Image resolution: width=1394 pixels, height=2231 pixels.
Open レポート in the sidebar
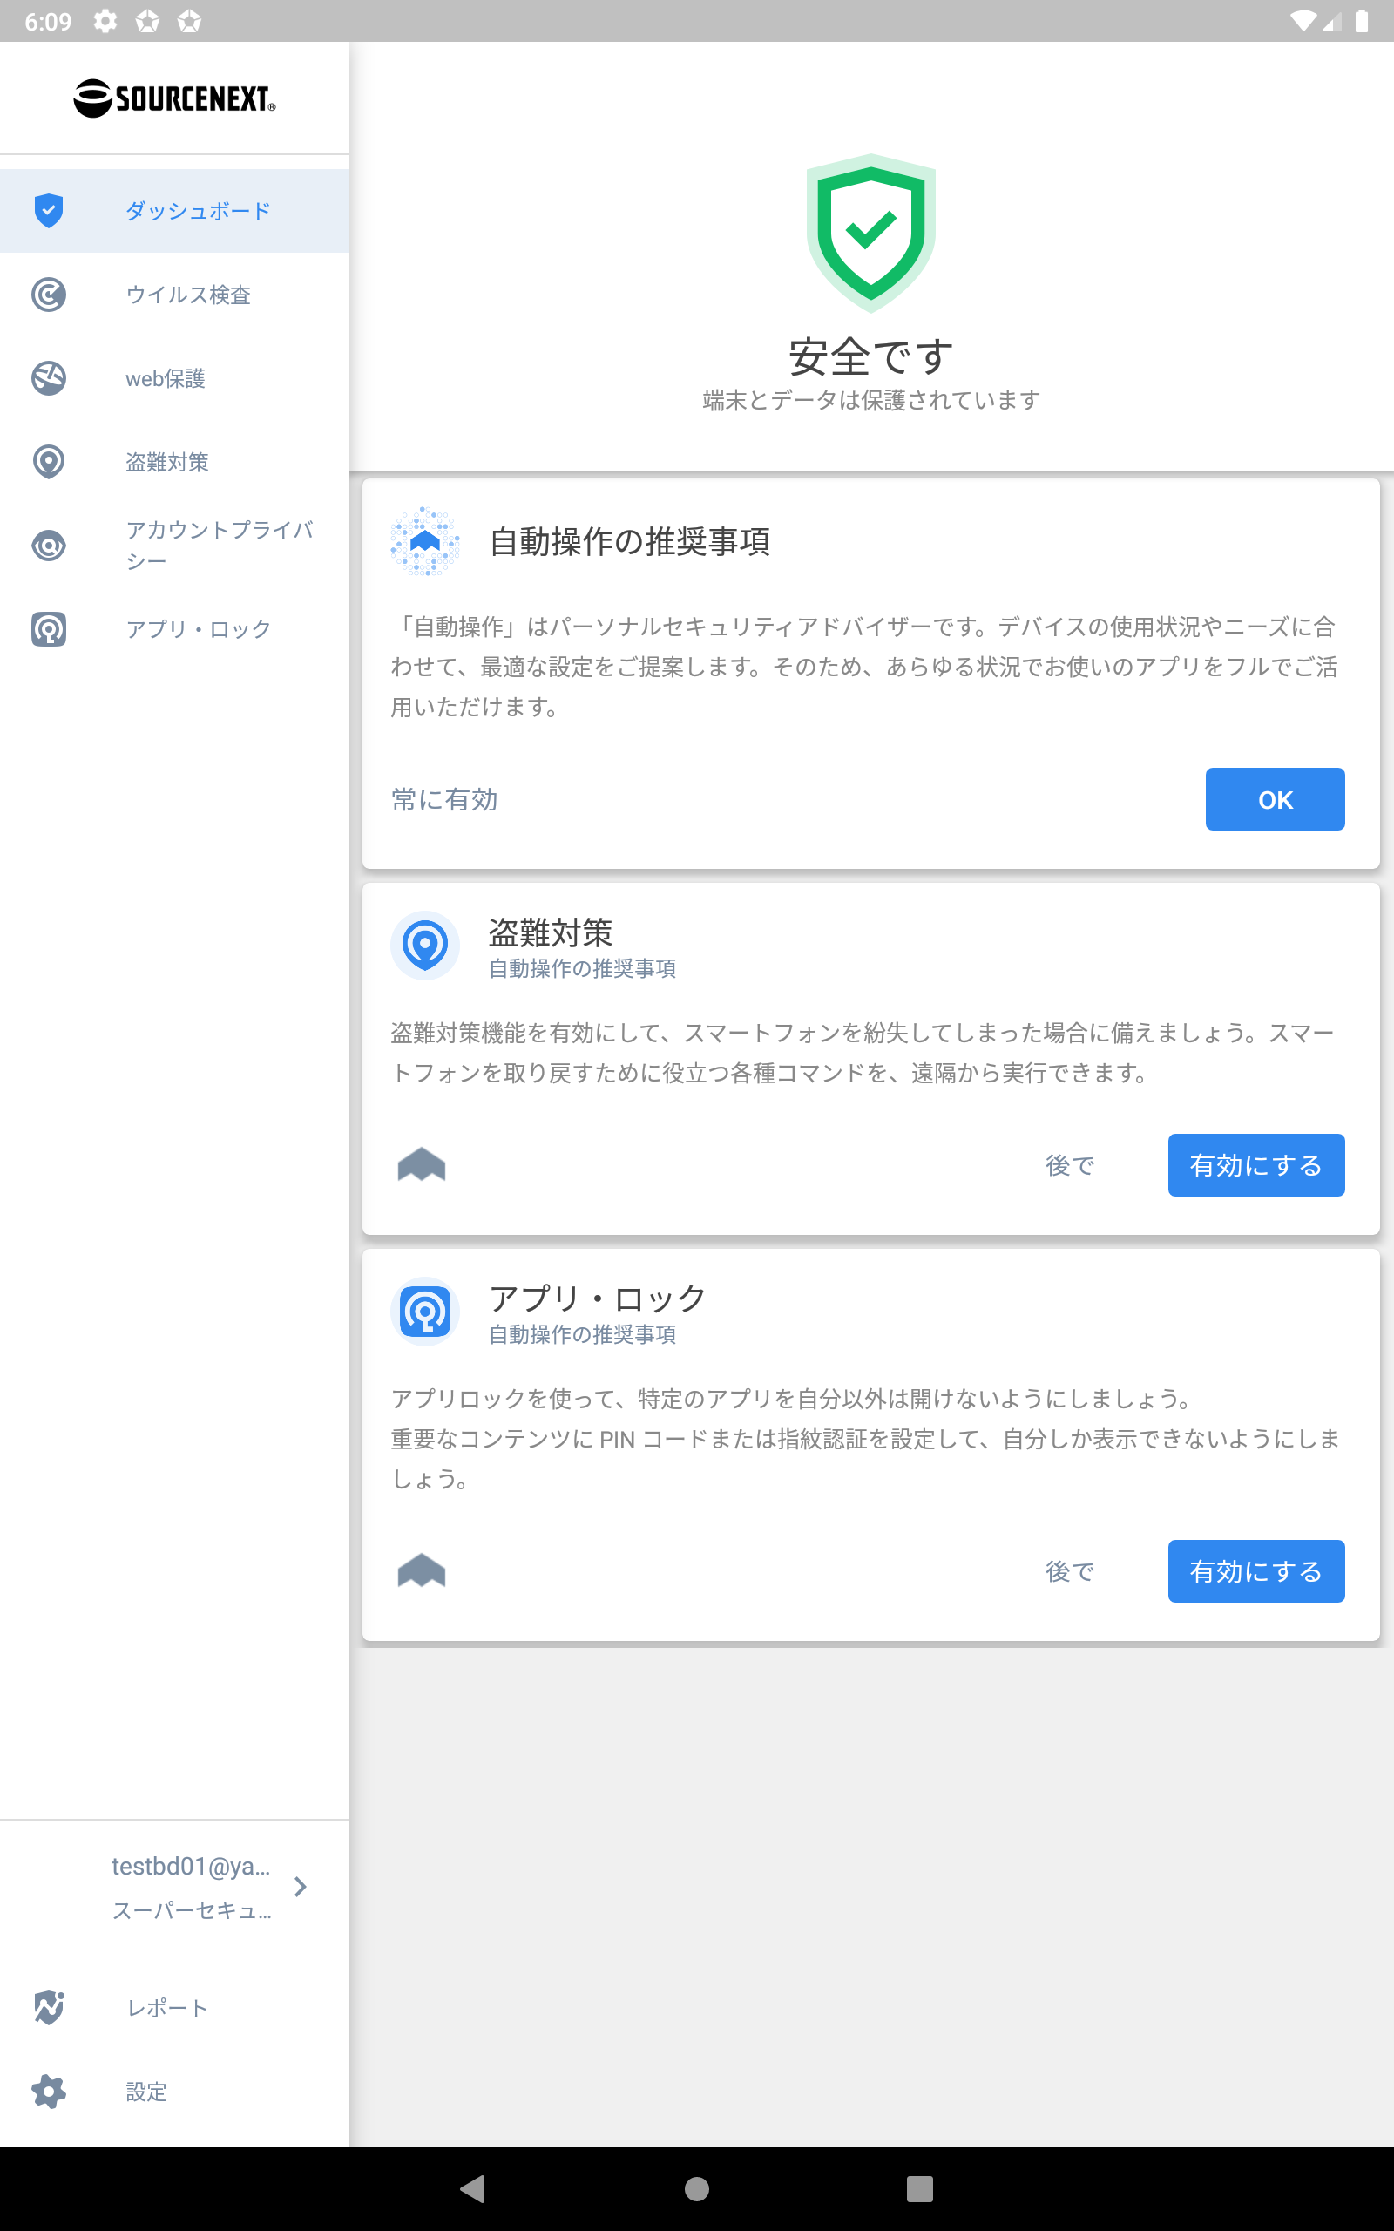pos(174,2007)
